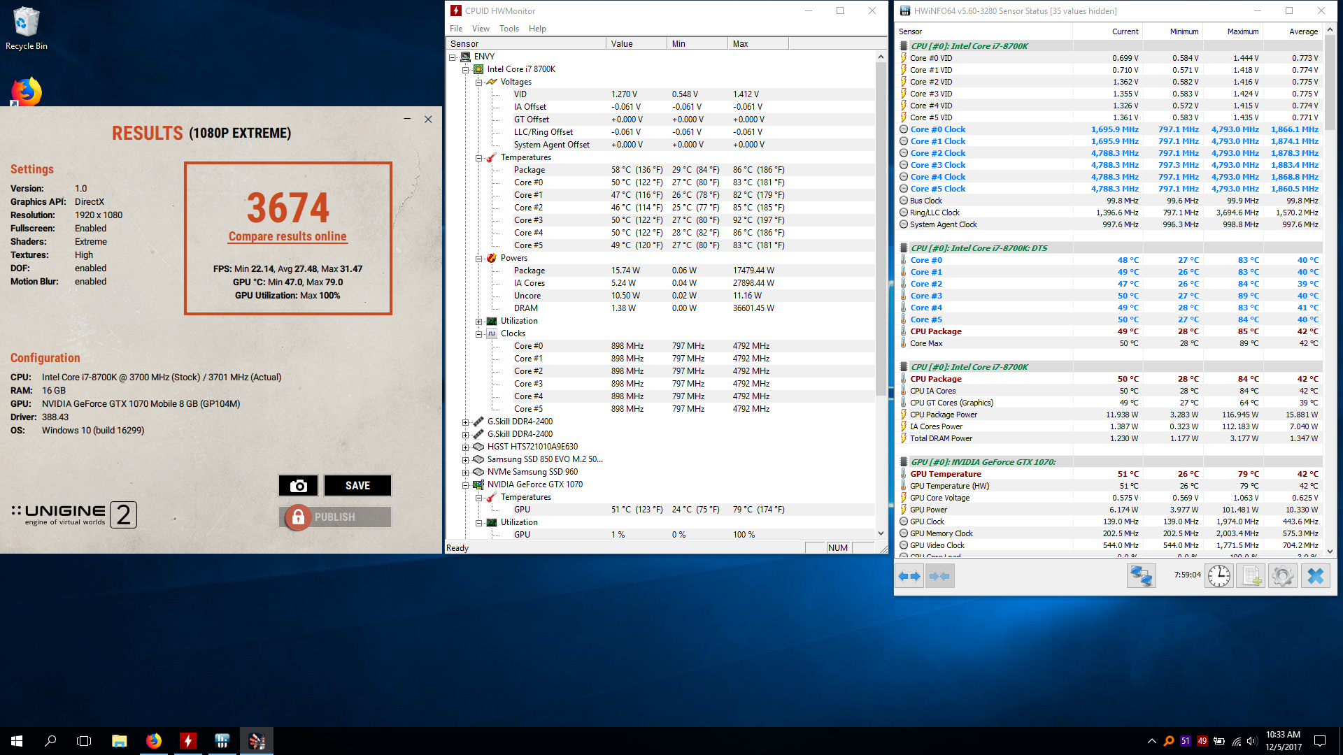The image size is (1343, 755).
Task: Collapse the Intel Core i7 8700K node
Action: (465, 70)
